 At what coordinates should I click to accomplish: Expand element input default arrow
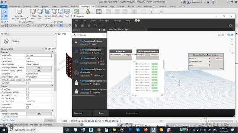click(x=209, y=58)
